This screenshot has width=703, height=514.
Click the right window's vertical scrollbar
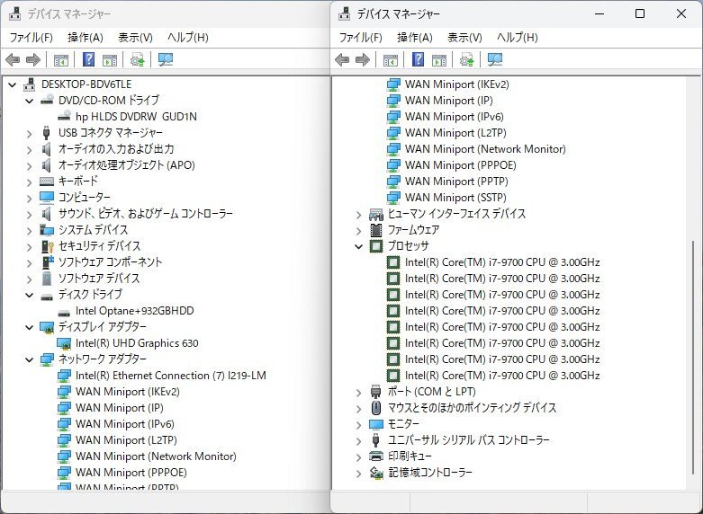(695, 359)
